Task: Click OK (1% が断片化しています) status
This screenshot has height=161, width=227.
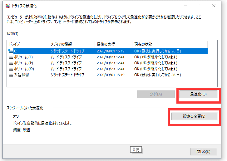Action: pos(155,57)
